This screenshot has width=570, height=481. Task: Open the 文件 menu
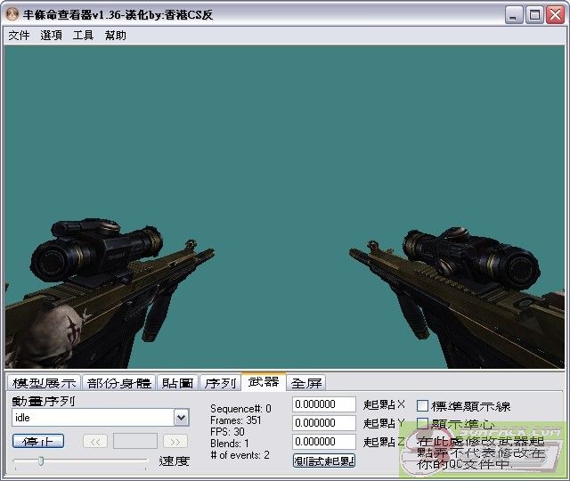(x=19, y=36)
